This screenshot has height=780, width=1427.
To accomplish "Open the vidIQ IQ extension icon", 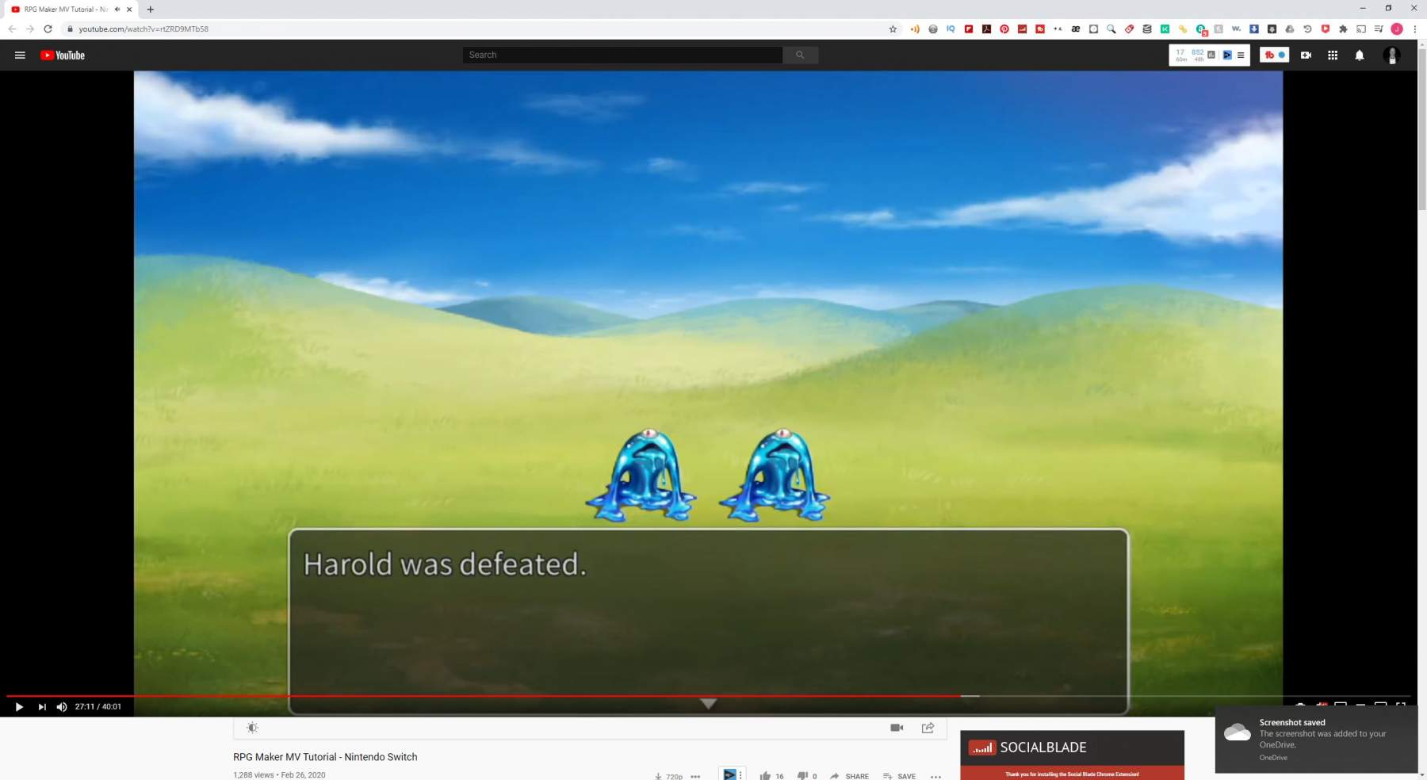I will (x=951, y=29).
